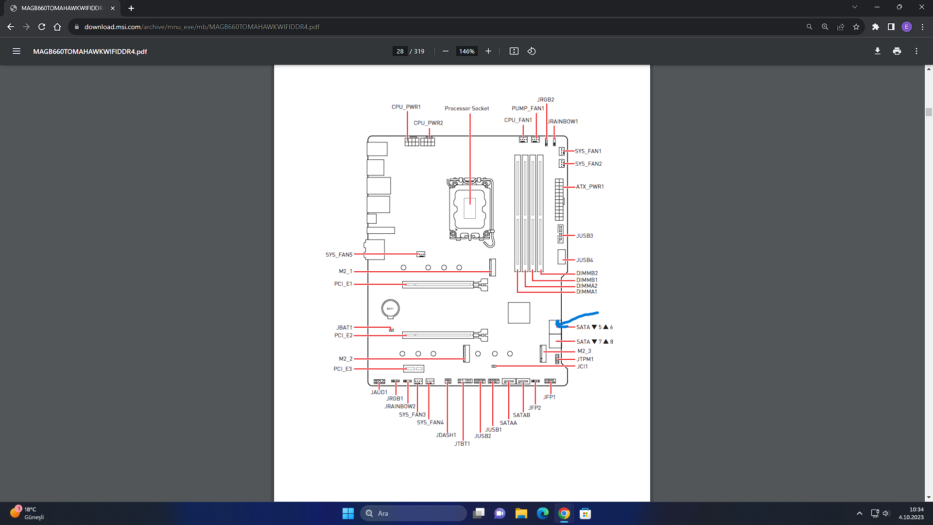
Task: Open the PDF viewer more actions menu
Action: (x=916, y=51)
